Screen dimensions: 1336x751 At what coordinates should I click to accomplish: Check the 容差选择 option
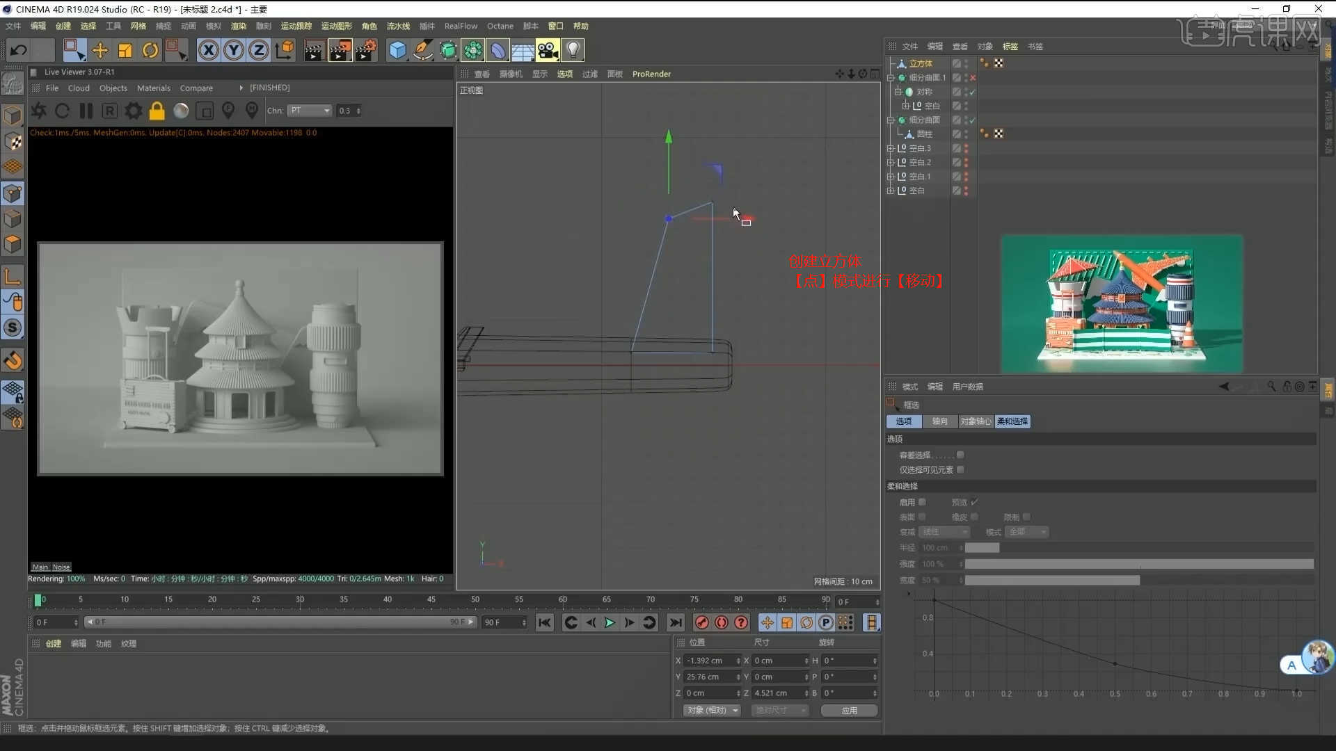tap(960, 455)
